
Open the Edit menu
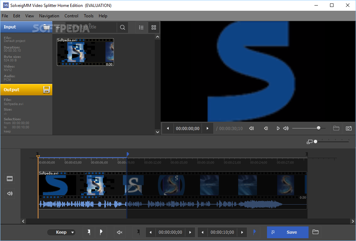[x=17, y=16]
